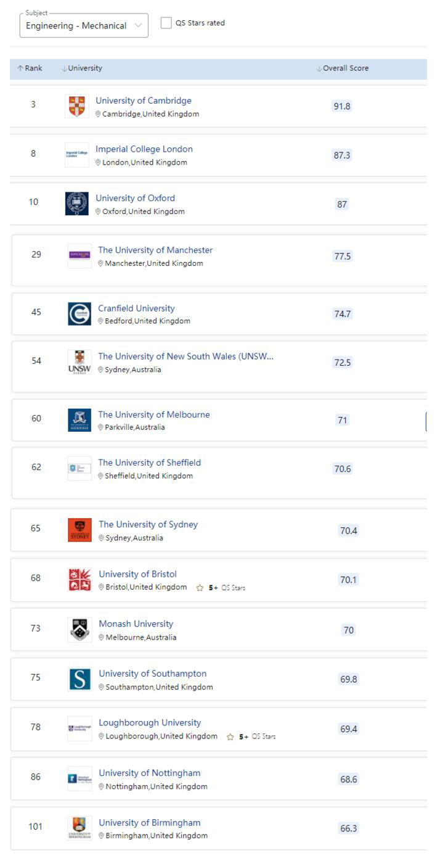The height and width of the screenshot is (858, 435).
Task: Open The University of Manchester link
Action: [x=155, y=250]
